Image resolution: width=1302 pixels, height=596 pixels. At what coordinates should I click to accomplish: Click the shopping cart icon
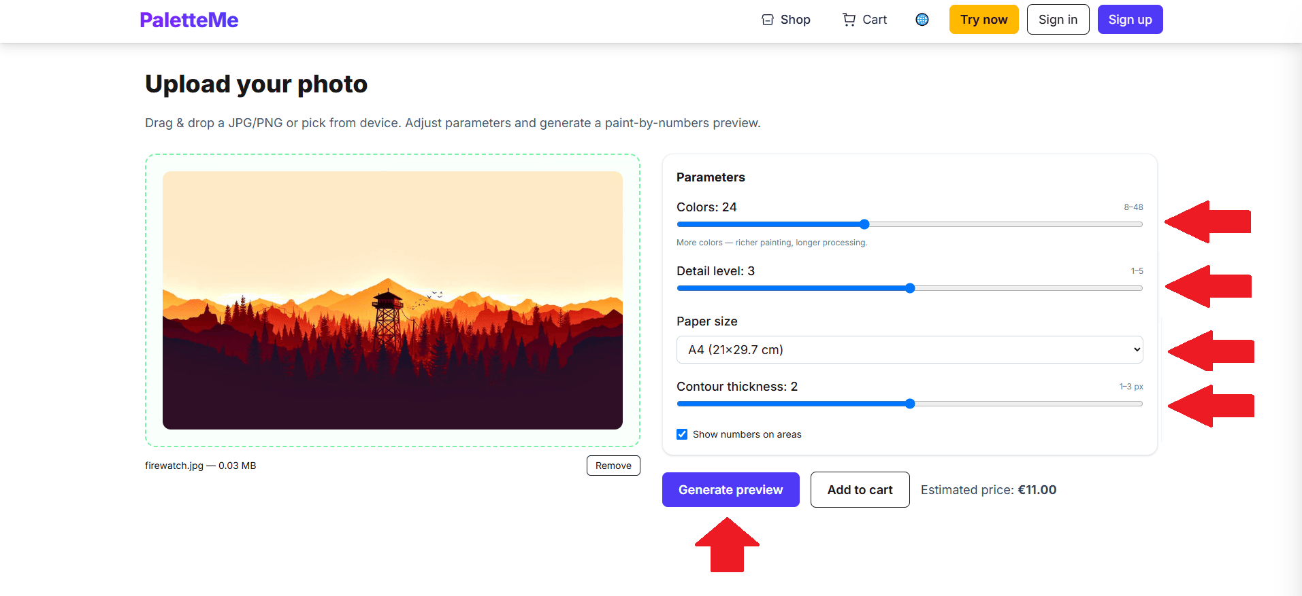(x=849, y=20)
